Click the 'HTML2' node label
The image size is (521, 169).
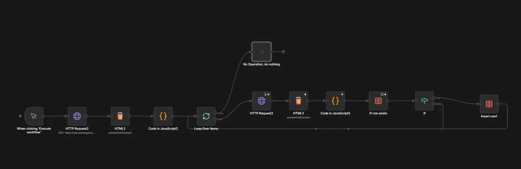[120, 128]
